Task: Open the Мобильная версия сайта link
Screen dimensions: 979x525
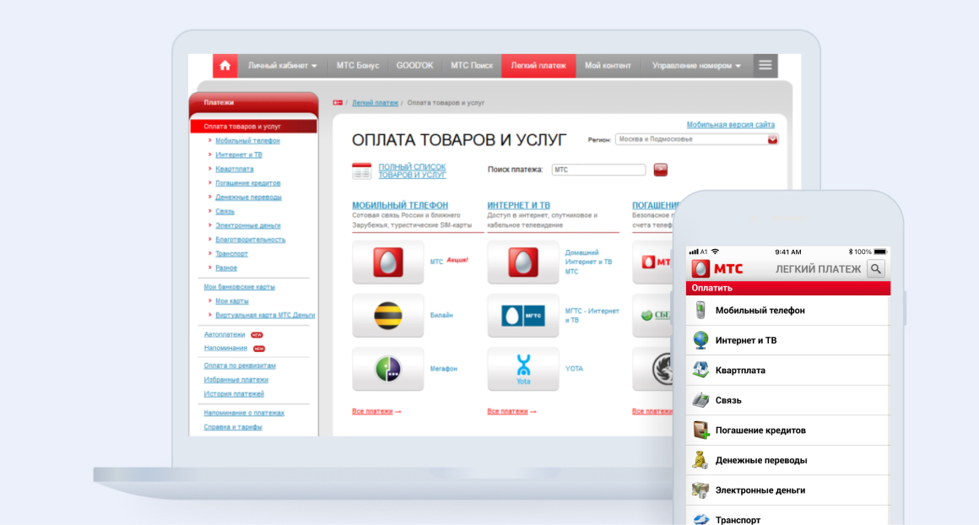Action: click(730, 124)
